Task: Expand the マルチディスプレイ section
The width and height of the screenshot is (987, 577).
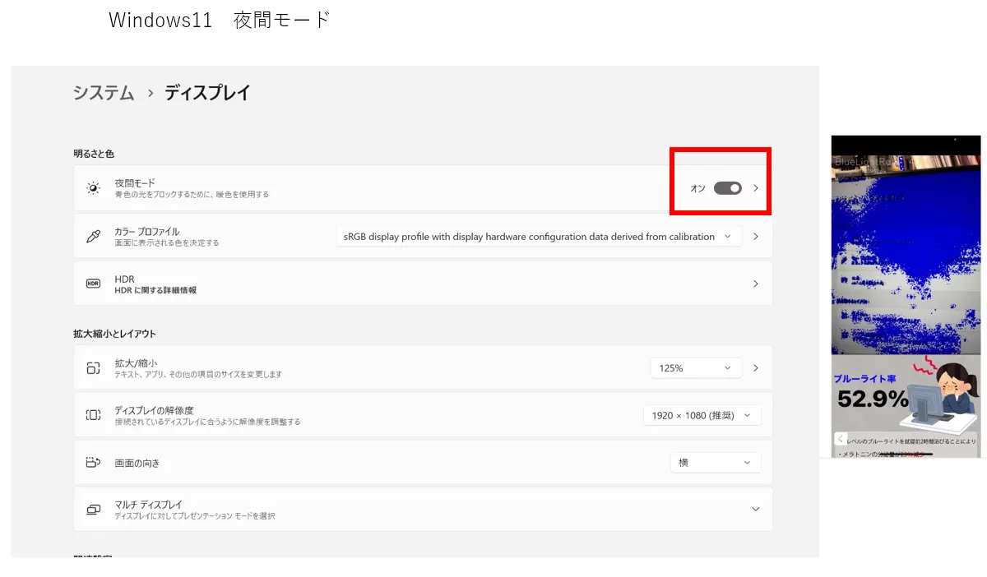Action: tap(755, 509)
